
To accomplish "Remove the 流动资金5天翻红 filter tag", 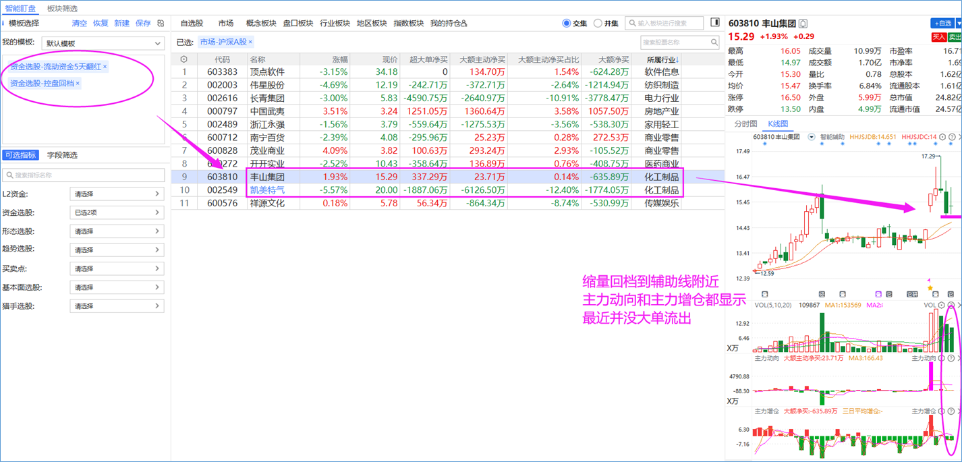I will pos(105,67).
